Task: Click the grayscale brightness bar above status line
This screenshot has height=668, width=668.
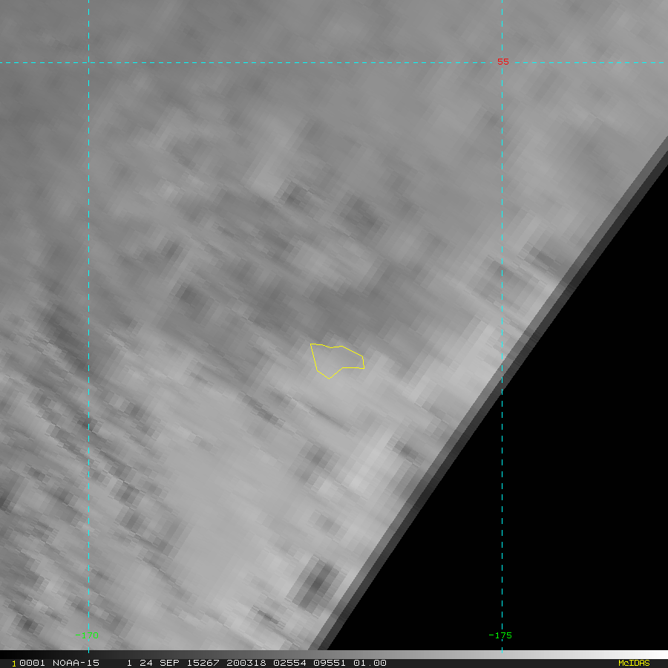Action: (x=334, y=655)
